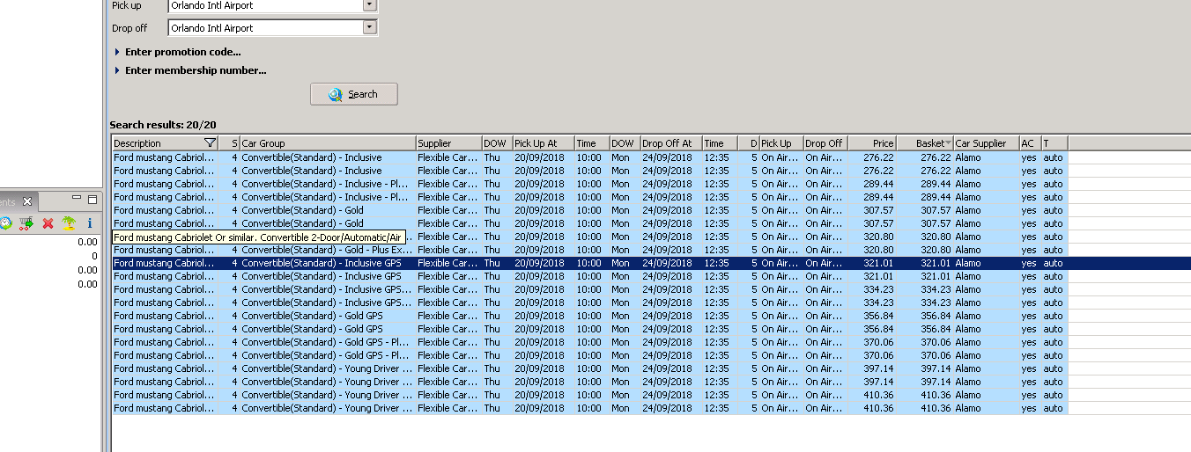The height and width of the screenshot is (452, 1191).
Task: Click the '0' value in left panel
Action: [94, 256]
